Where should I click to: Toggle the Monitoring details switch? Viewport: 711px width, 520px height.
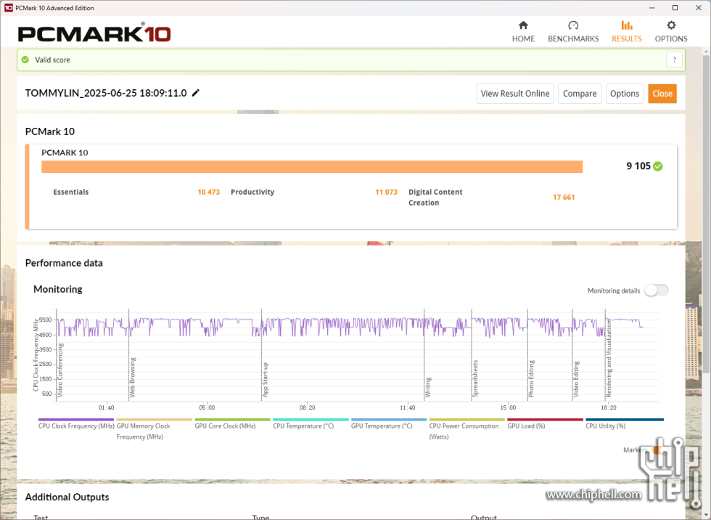pos(656,291)
